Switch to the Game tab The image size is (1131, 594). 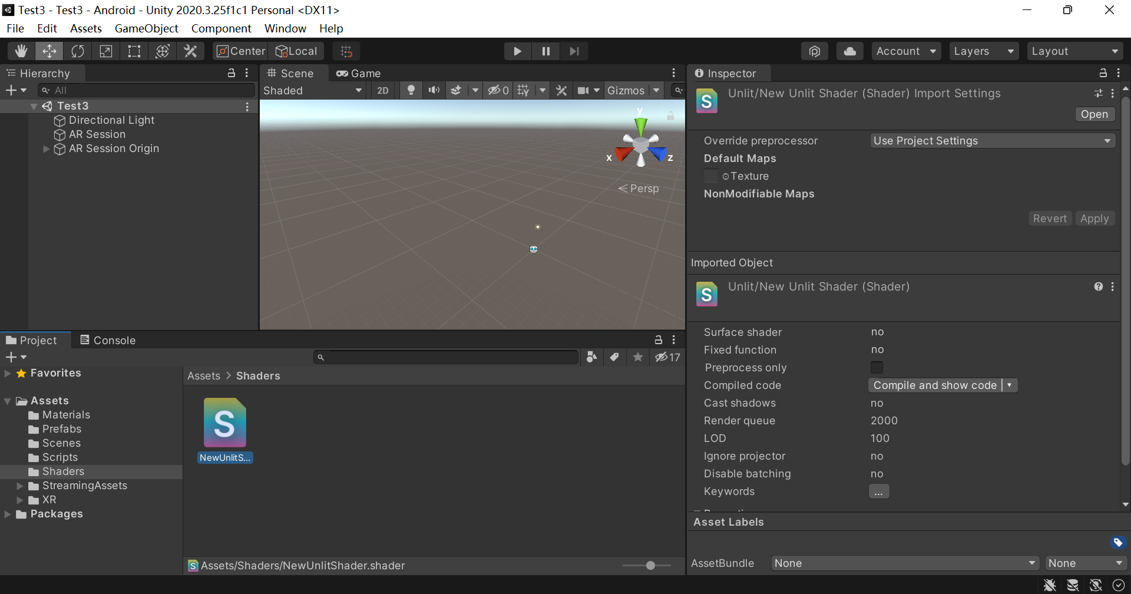point(358,74)
